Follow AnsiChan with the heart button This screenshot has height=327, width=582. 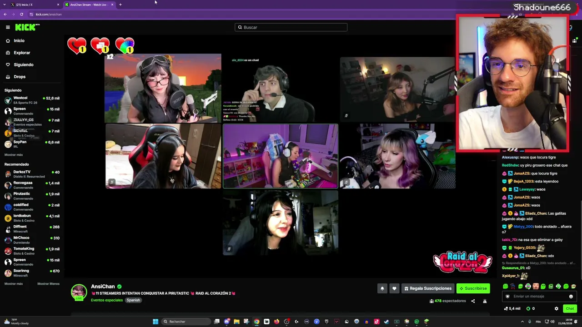click(394, 288)
